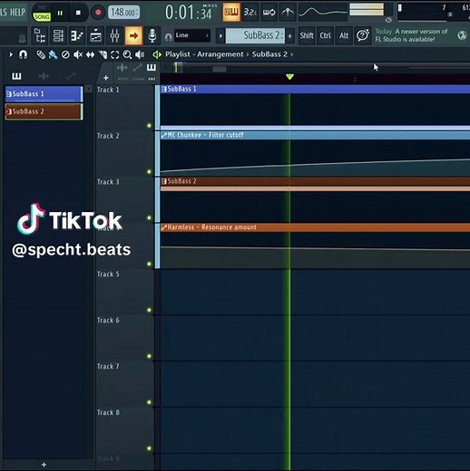The height and width of the screenshot is (471, 470).
Task: Click Playlist - Arrangement breadcrumb
Action: [x=204, y=54]
